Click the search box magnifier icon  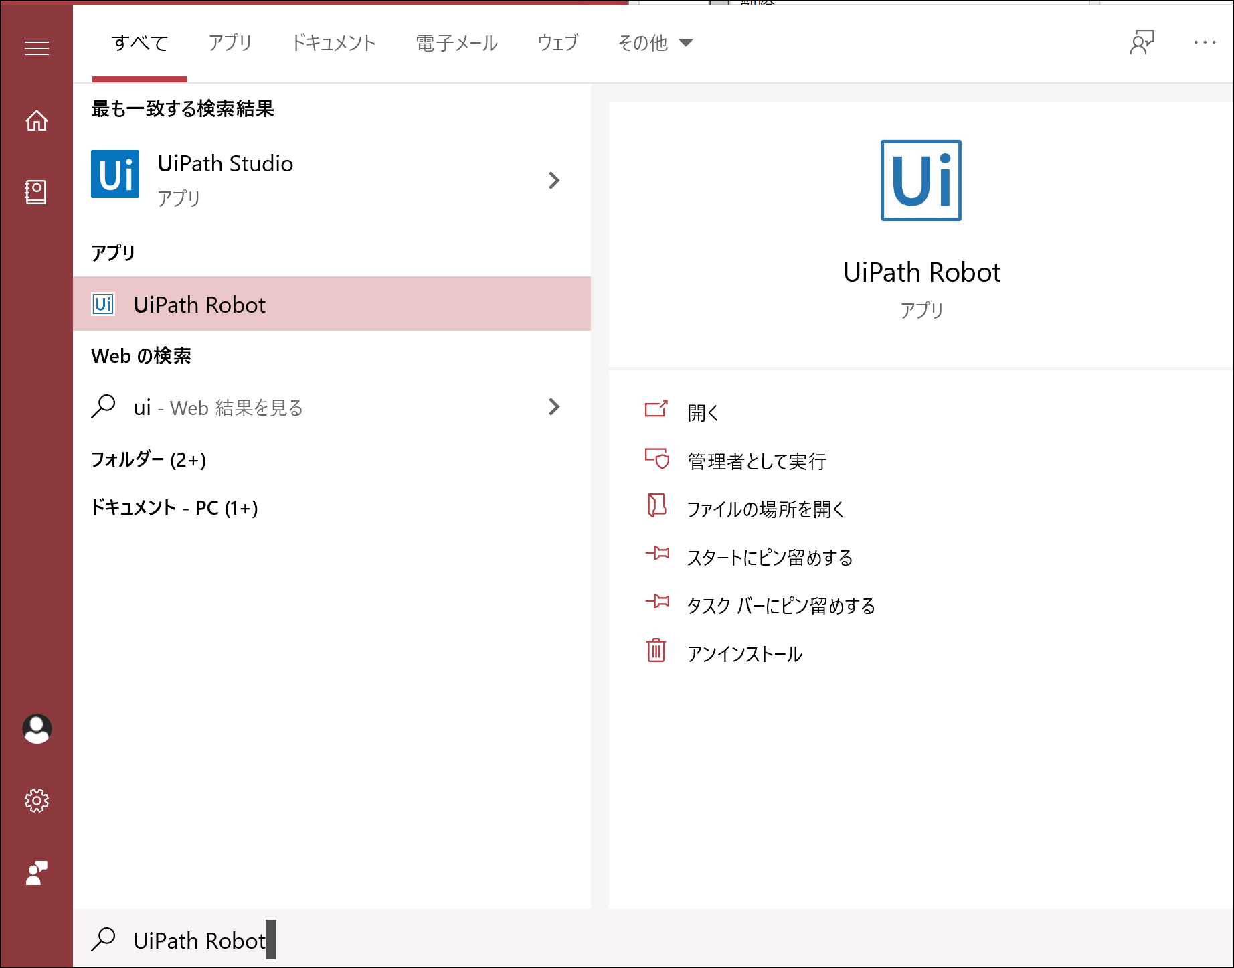pyautogui.click(x=104, y=939)
